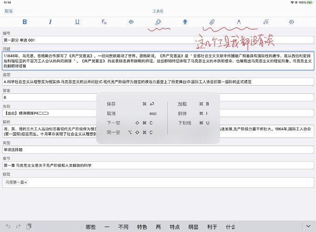
Task: Pick the suggestion 特点
Action: (x=175, y=227)
